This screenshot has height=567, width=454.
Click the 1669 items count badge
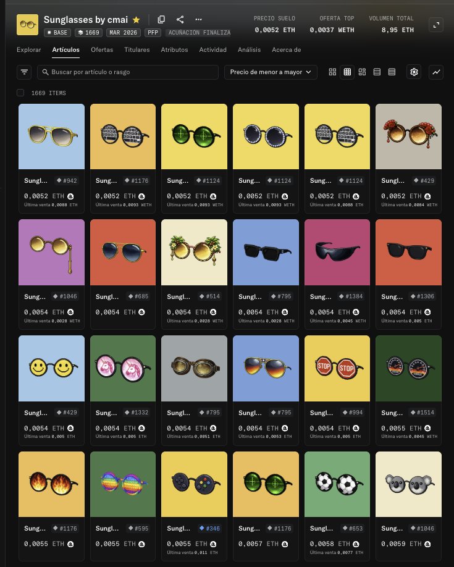click(x=88, y=33)
